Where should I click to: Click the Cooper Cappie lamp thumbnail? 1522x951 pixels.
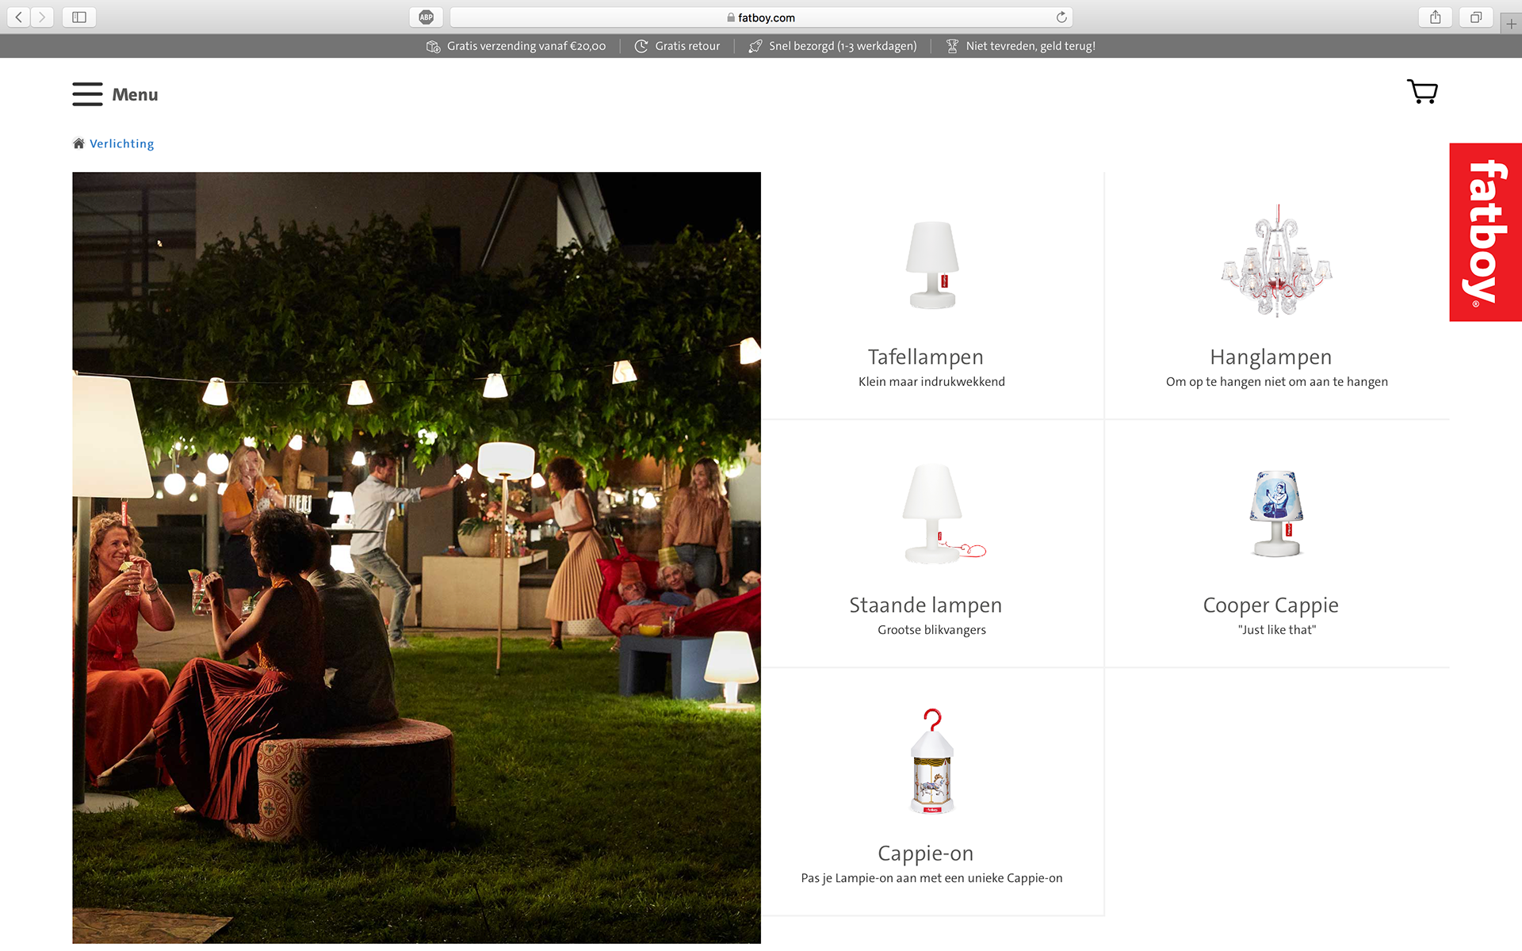click(1276, 514)
